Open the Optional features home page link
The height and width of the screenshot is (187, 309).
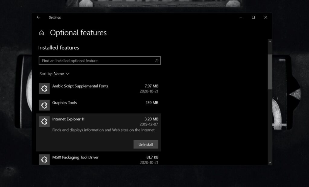78,33
